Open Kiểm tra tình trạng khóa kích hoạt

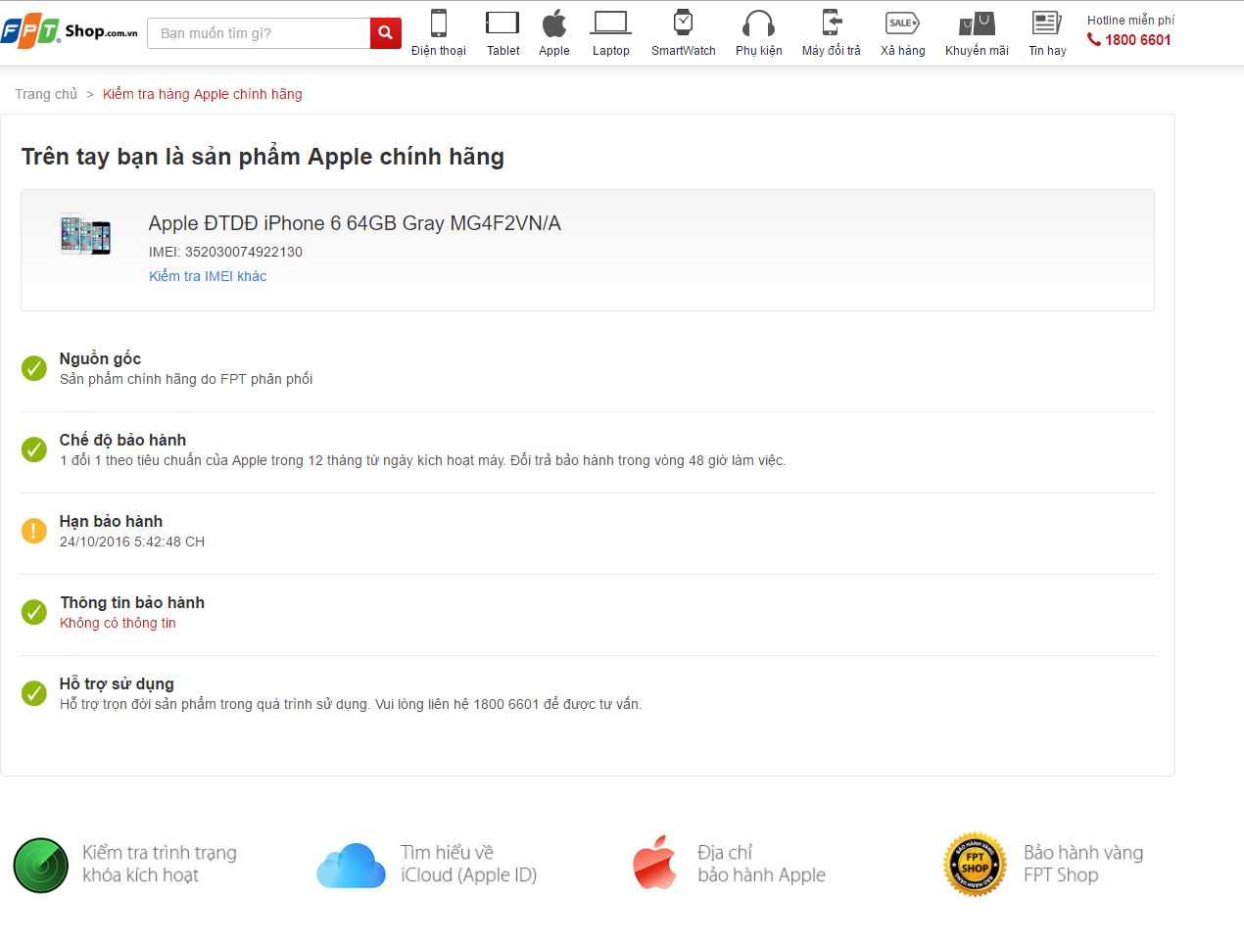tap(41, 865)
